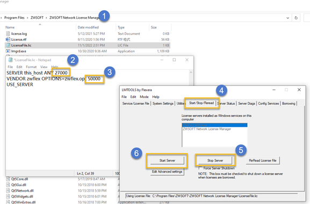
Task: Sort by the Type column header
Action: coord(121,27)
